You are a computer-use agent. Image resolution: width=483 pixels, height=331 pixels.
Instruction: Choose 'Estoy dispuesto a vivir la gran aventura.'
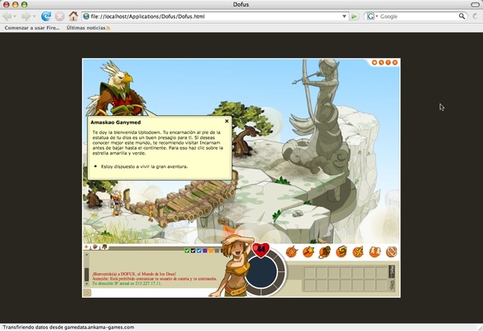(x=145, y=166)
